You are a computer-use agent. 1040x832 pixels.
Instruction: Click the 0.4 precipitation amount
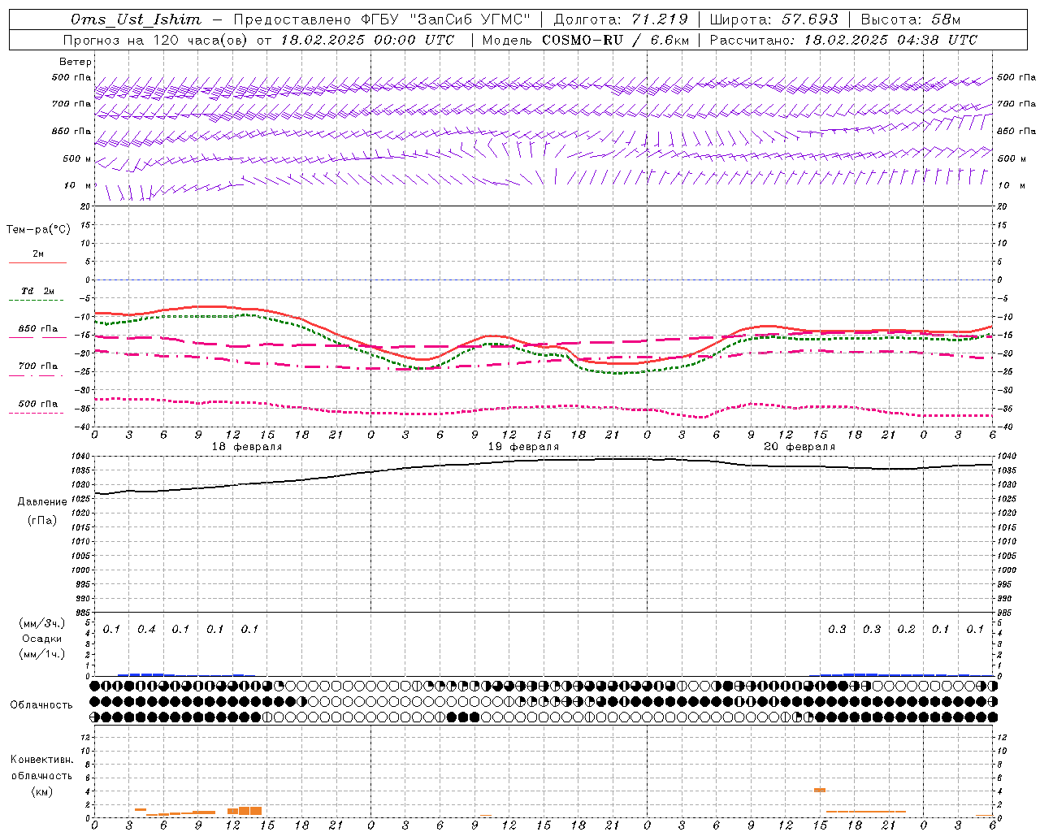coord(146,630)
